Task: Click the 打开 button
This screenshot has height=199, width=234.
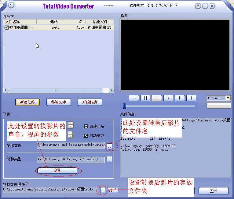Action: 113,190
